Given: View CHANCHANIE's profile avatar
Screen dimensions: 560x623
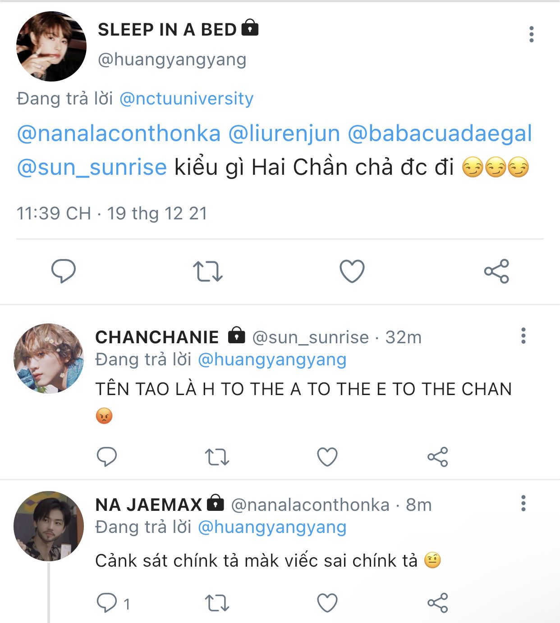Looking at the screenshot, I should tap(49, 358).
